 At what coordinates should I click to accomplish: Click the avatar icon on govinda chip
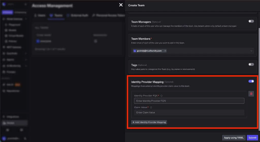pyautogui.click(x=135, y=51)
